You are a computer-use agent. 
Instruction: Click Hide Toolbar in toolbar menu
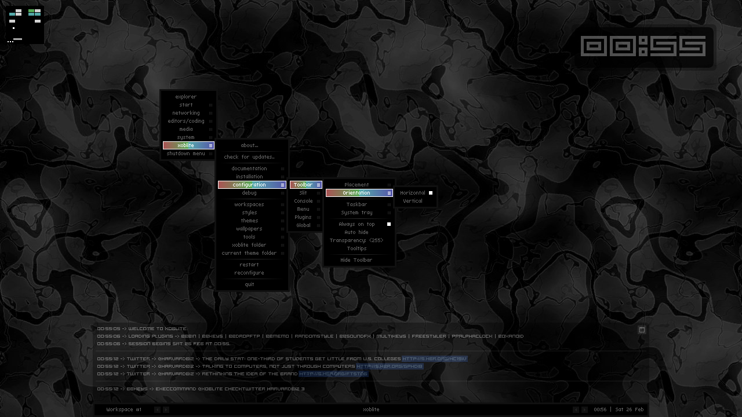[359, 260]
